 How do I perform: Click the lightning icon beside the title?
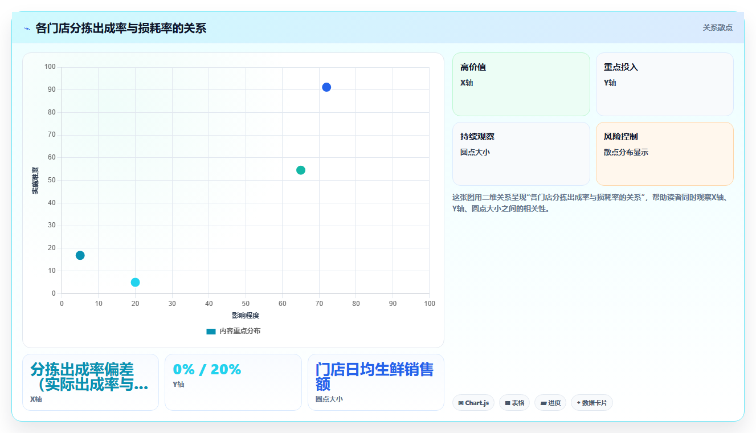[27, 28]
